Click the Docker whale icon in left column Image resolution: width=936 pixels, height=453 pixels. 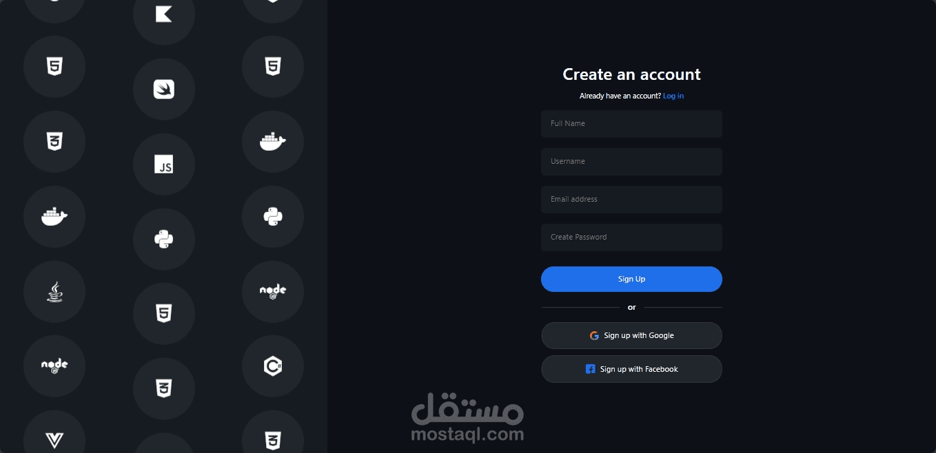click(x=54, y=217)
